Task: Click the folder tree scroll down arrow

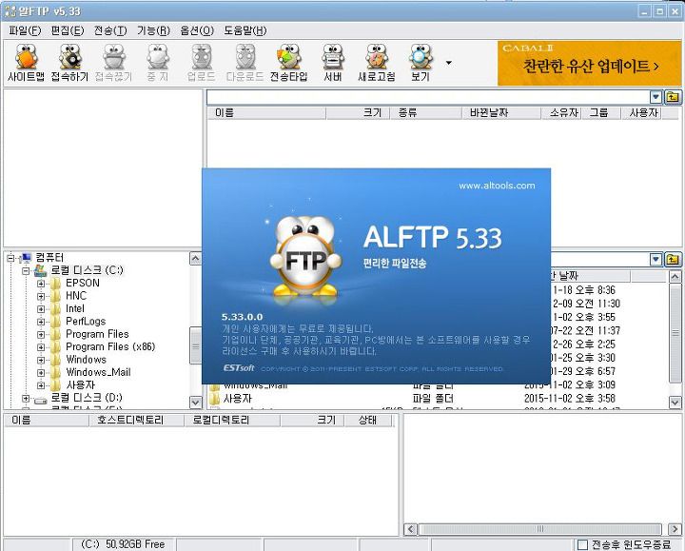Action: 195,402
